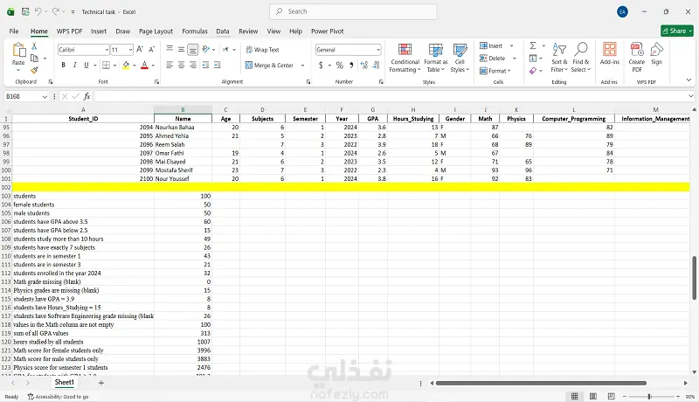Click the AutoSum sigma icon
This screenshot has width=699, height=402.
[533, 46]
